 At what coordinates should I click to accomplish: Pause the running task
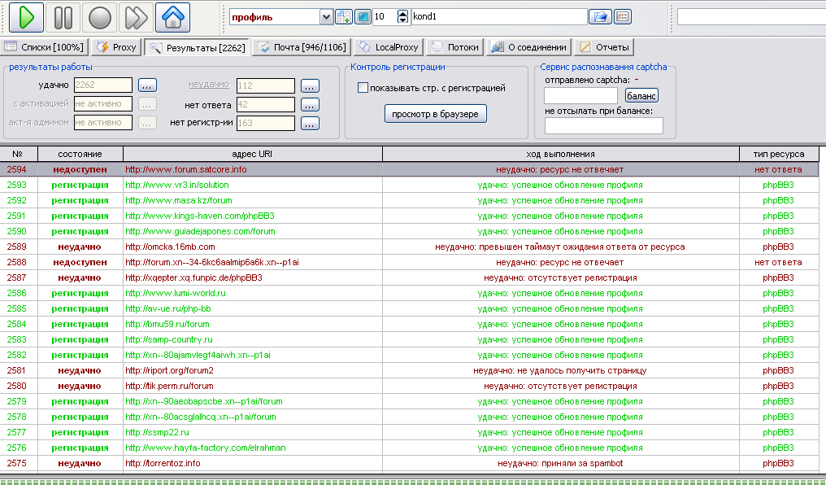[63, 17]
